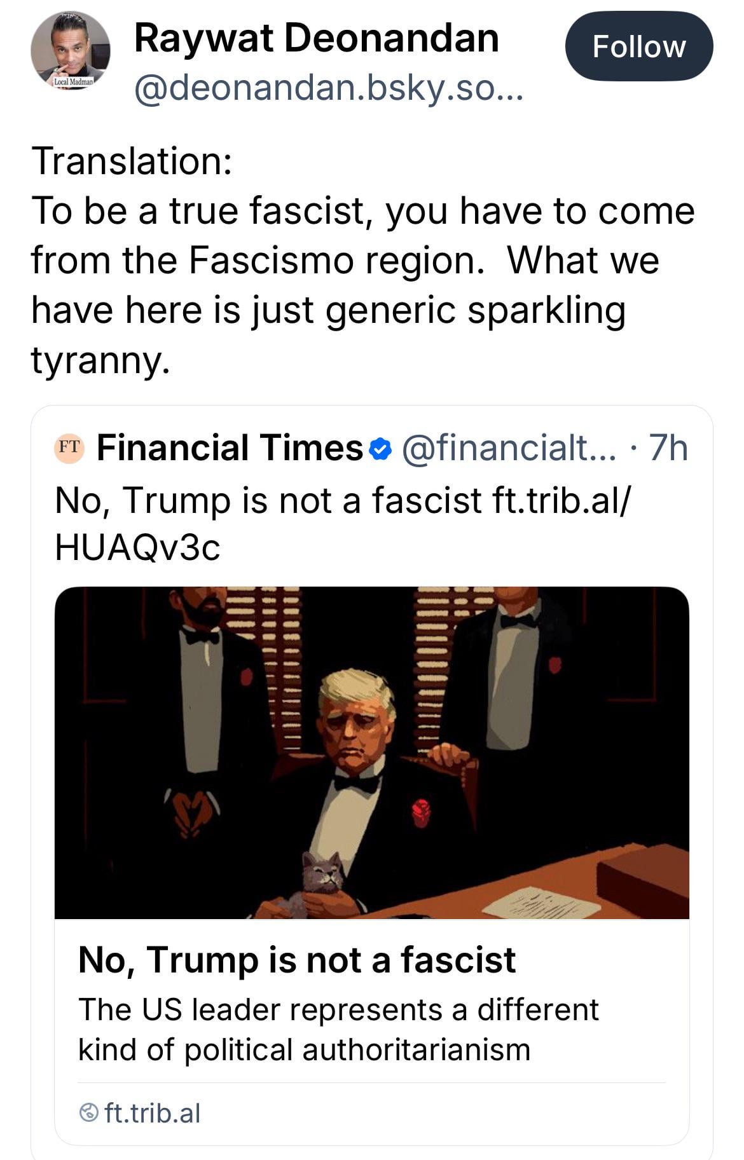Click the "Local Madman" label on the avatar
This screenshot has height=1160, width=744.
(73, 82)
